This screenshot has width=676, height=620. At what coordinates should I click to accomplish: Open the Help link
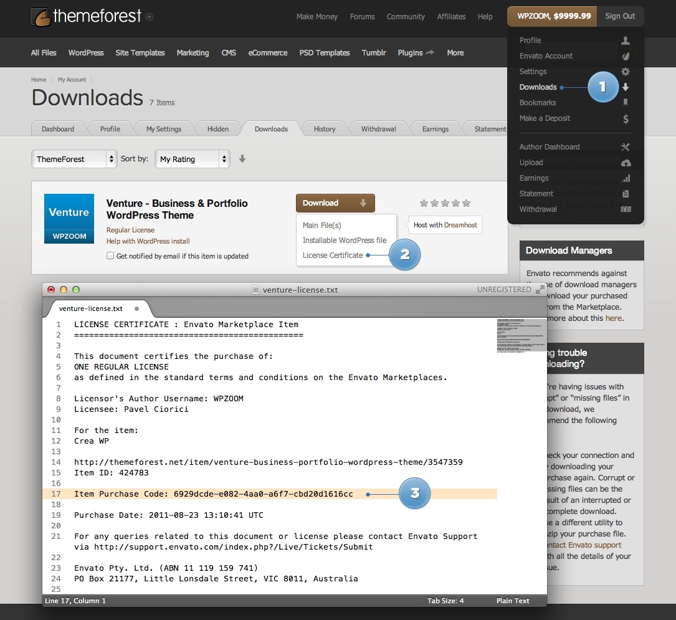[x=485, y=16]
